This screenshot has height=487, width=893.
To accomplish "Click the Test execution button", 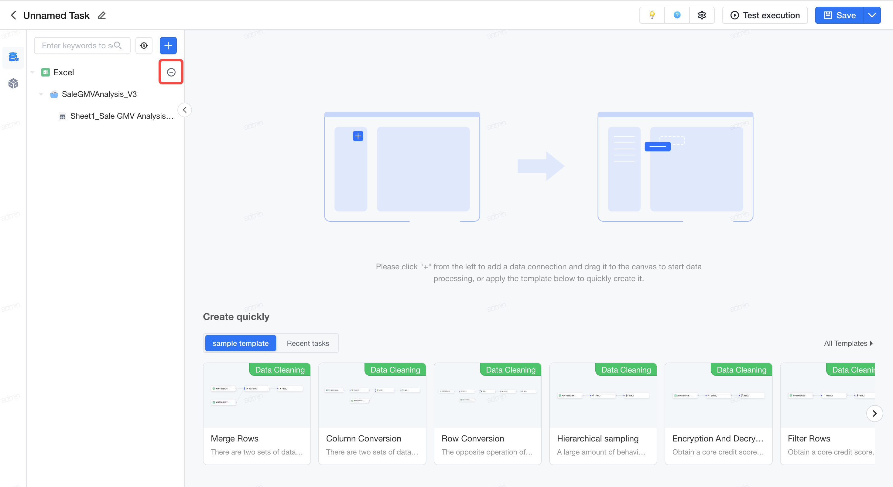I will [765, 15].
